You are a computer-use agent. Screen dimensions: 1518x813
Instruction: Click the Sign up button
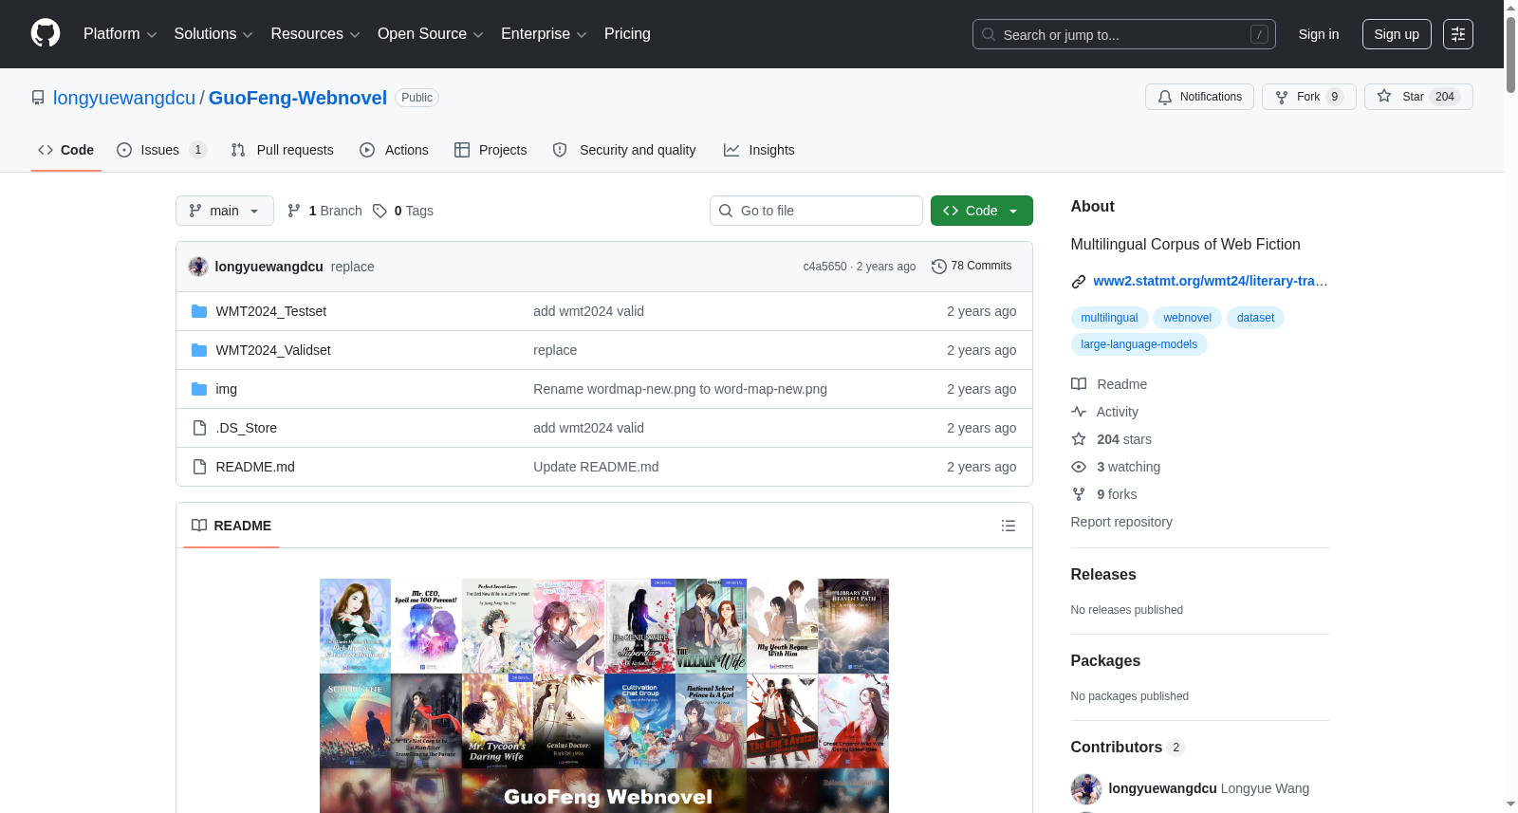pyautogui.click(x=1397, y=34)
